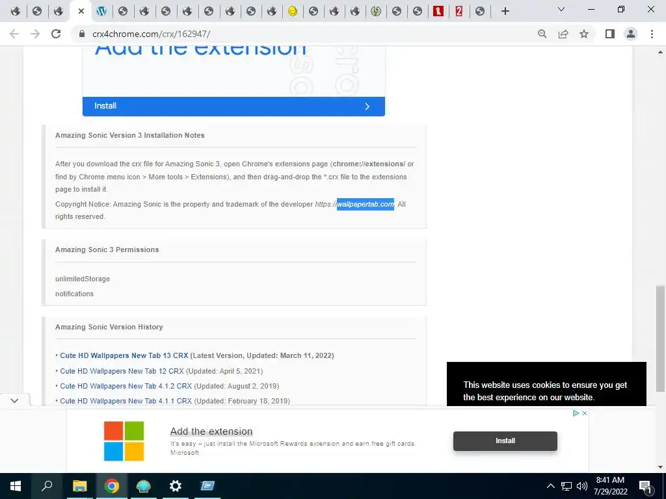666x499 pixels.
Task: Open the zoom magnifier icon
Action: tap(542, 34)
